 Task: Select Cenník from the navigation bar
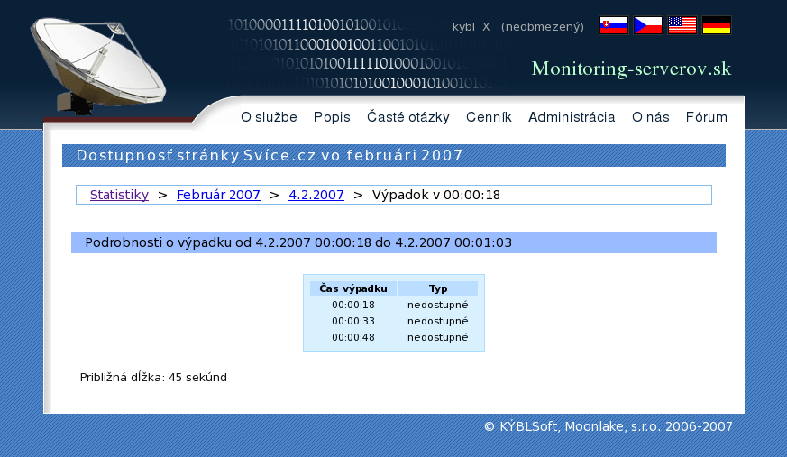(489, 117)
